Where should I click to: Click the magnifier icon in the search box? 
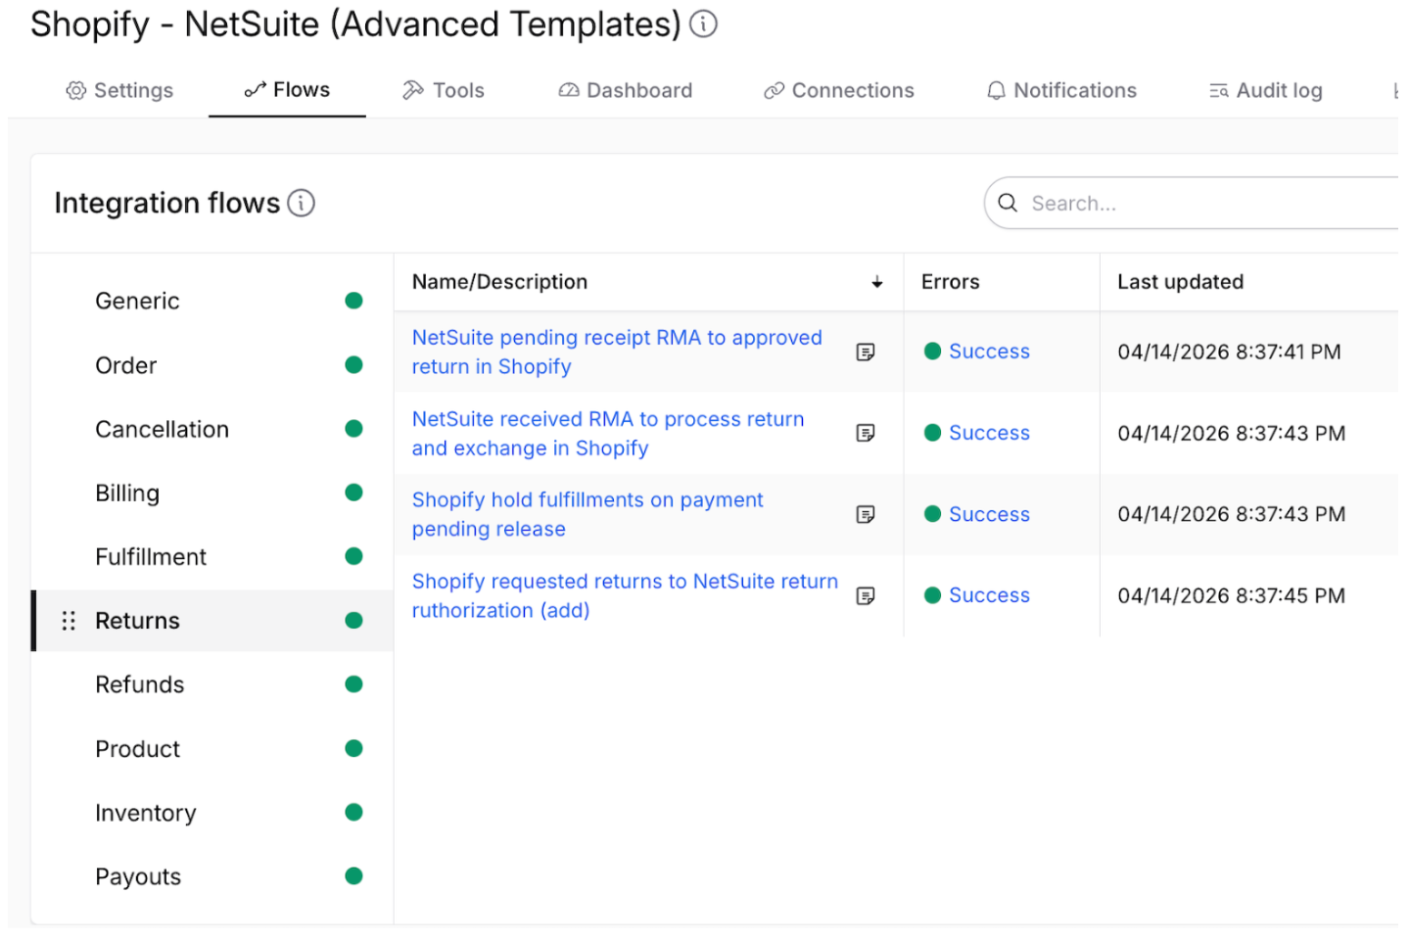1008,203
